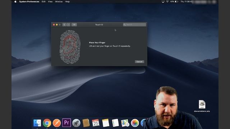
Task: Launch Google Chrome from the Dock
Action: click(x=47, y=123)
